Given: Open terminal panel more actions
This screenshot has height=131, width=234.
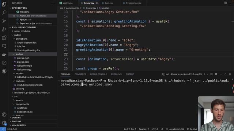Looking at the screenshot, I should pyautogui.click(x=221, y=74).
